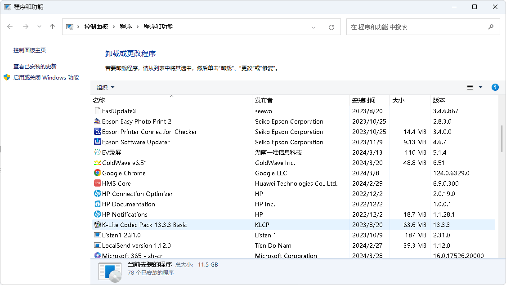This screenshot has height=285, width=506.
Task: Click the shield icon beside Windows 功能
Action: pos(7,77)
